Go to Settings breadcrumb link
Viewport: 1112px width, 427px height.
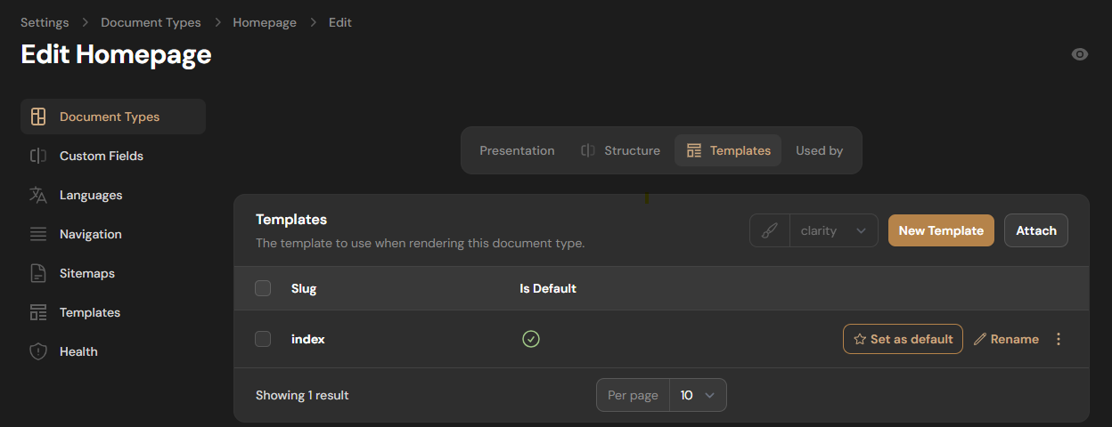(45, 22)
